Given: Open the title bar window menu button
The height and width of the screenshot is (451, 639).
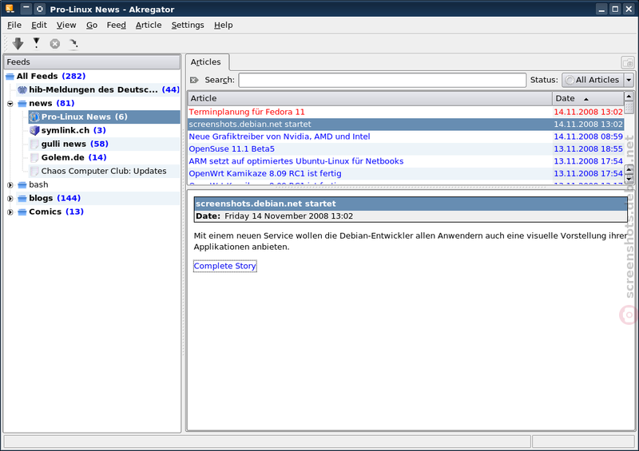Looking at the screenshot, I should (x=26, y=9).
